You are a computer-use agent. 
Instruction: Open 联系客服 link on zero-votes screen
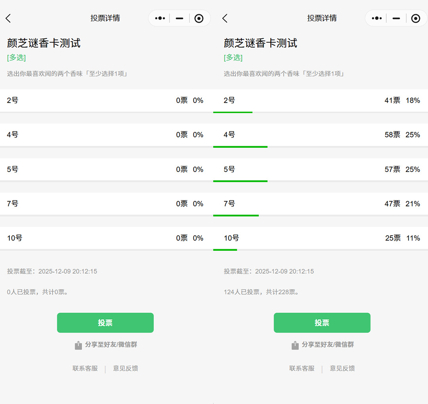[x=85, y=368]
